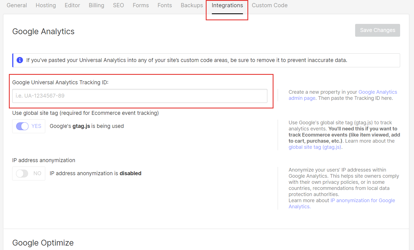Click 'Google's gtag.js is being used' text

pyautogui.click(x=87, y=126)
